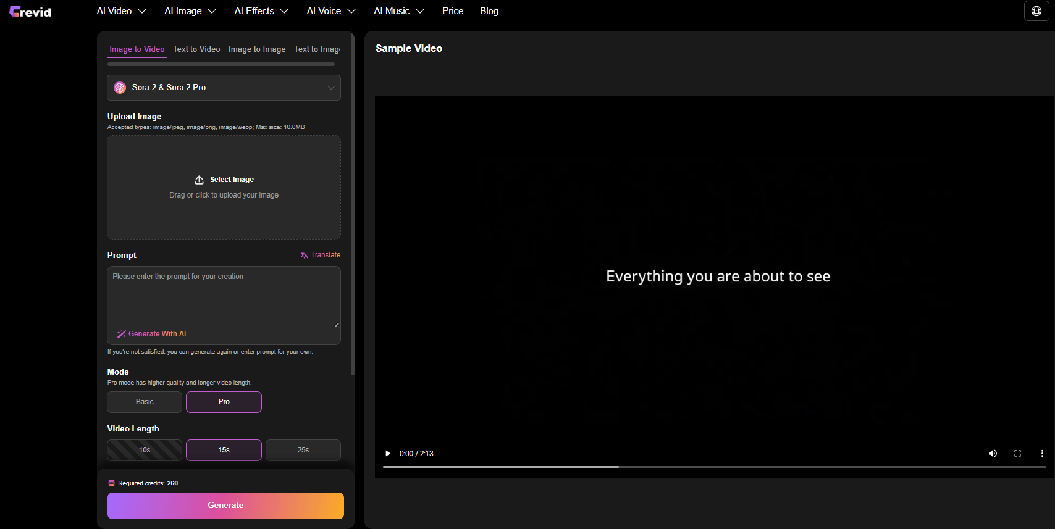This screenshot has height=529, width=1055.
Task: Open the AI Video menu
Action: [x=121, y=11]
